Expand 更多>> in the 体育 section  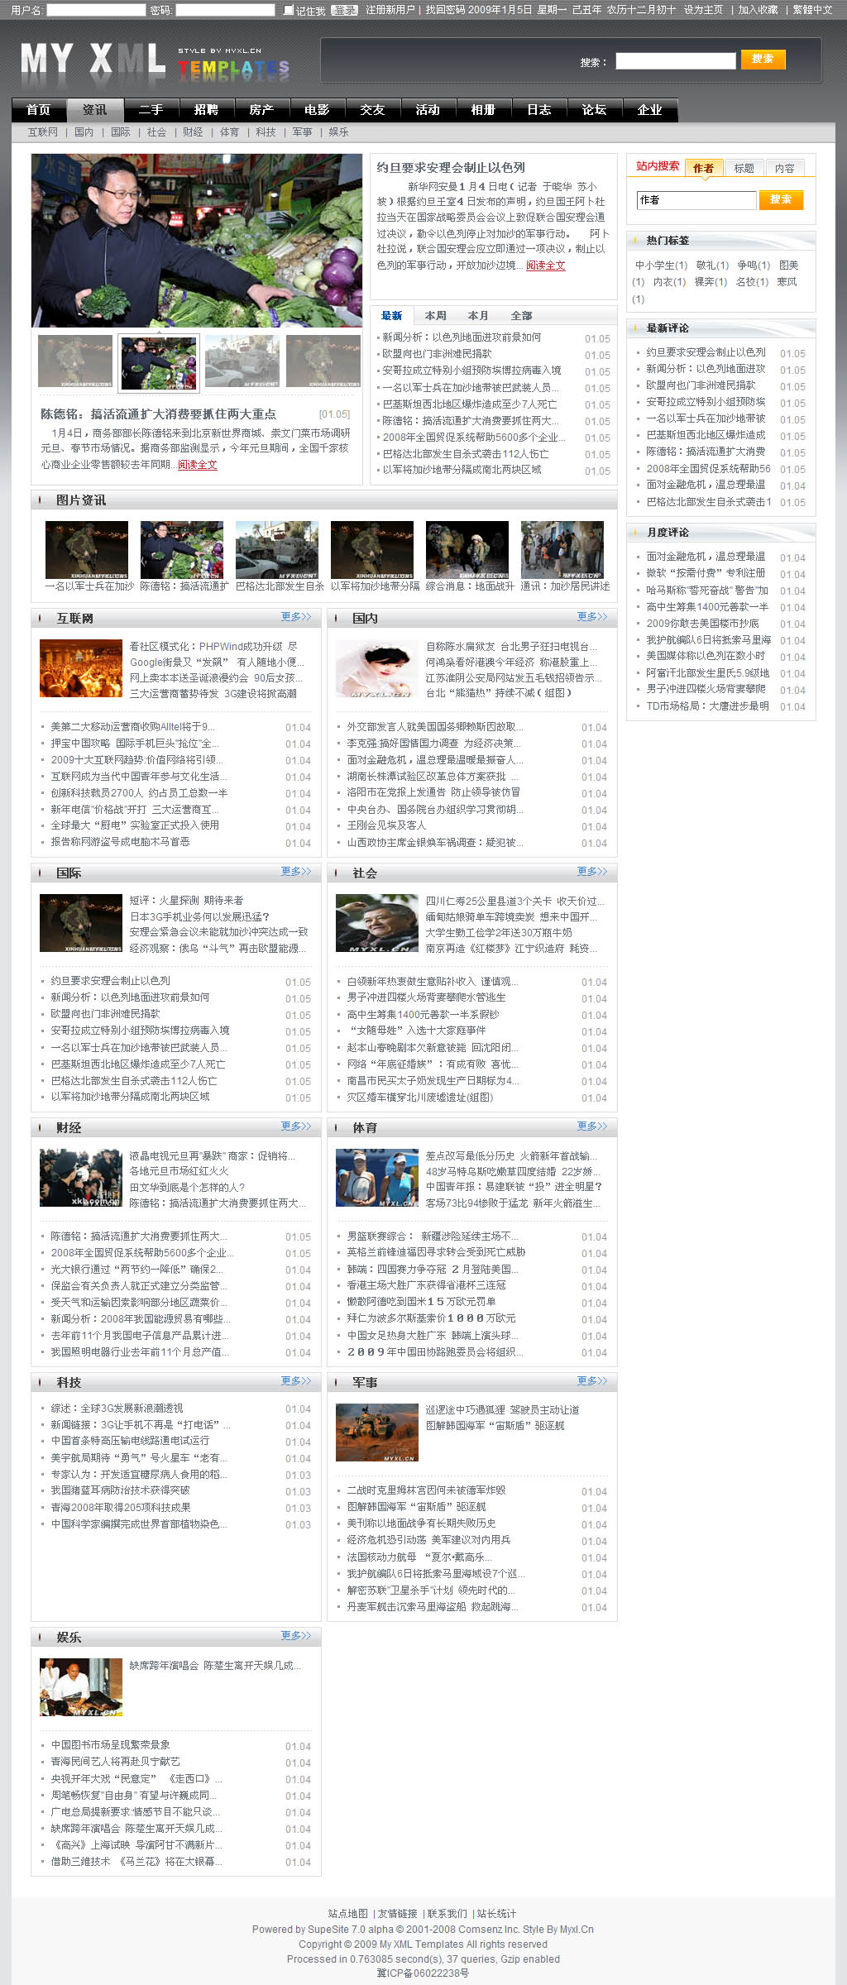(x=592, y=1126)
